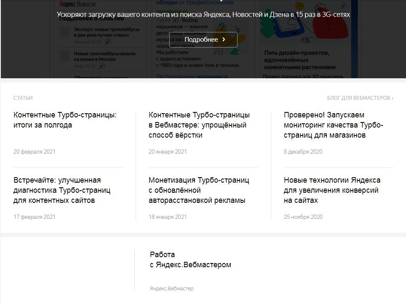
Task: Click the date 25 ноября 2020
Action: point(303,217)
